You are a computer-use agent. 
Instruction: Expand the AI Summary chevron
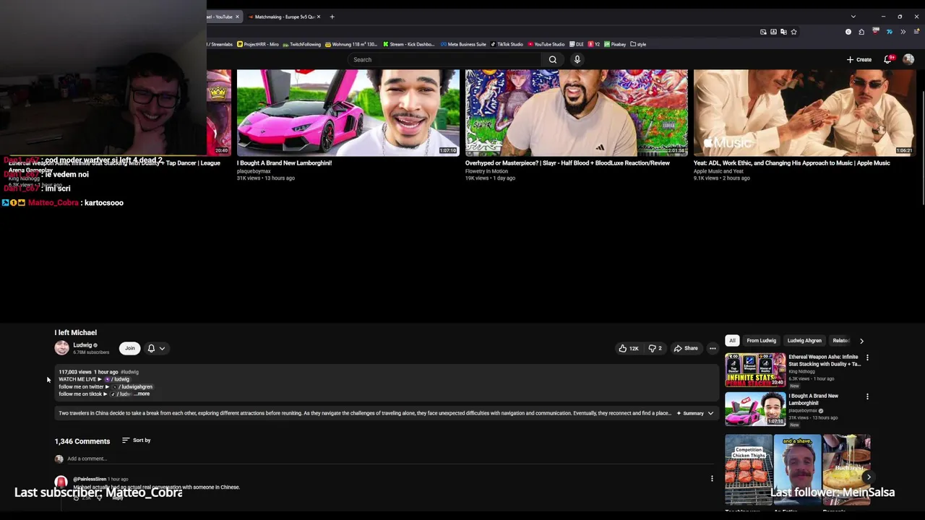tap(710, 413)
